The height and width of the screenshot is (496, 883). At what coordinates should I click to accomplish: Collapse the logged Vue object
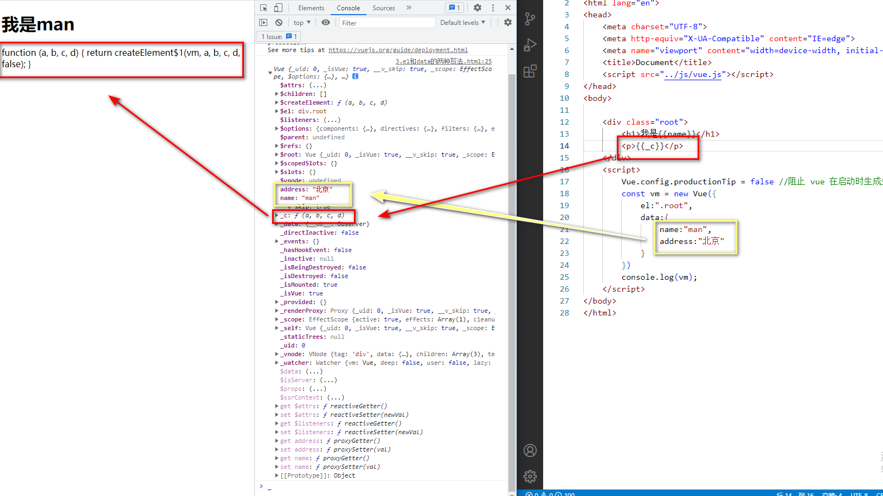coord(270,73)
